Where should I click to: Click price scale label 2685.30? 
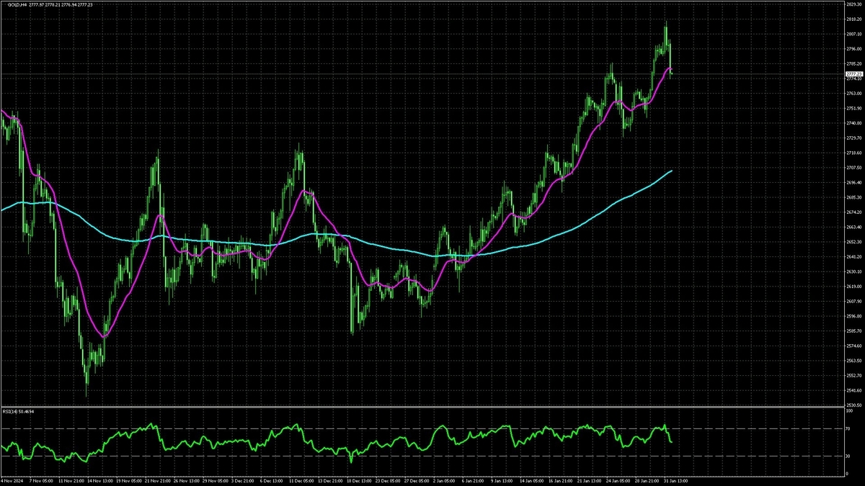pos(853,197)
